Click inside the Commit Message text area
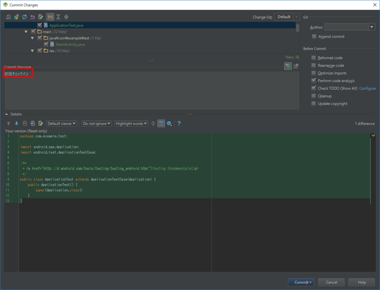 [152, 90]
